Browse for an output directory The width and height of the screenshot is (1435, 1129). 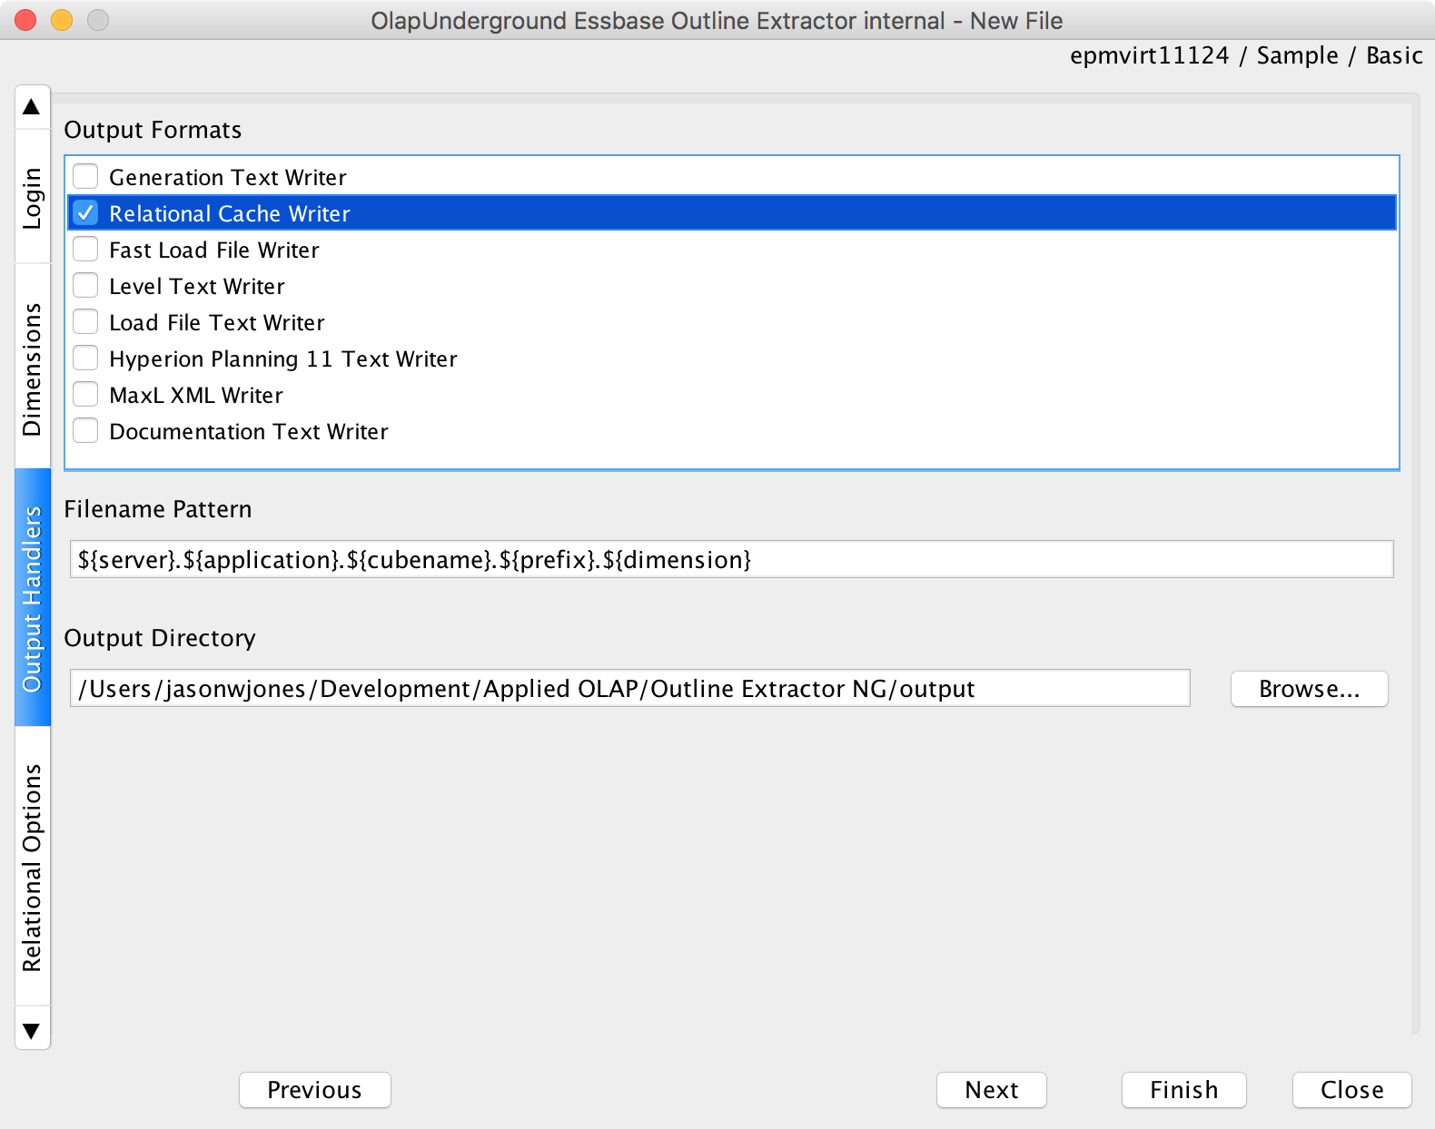(x=1310, y=689)
